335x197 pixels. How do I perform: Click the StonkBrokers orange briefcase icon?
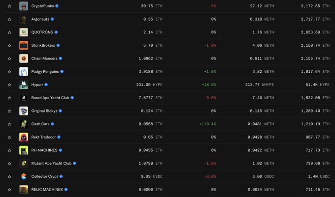click(24, 45)
